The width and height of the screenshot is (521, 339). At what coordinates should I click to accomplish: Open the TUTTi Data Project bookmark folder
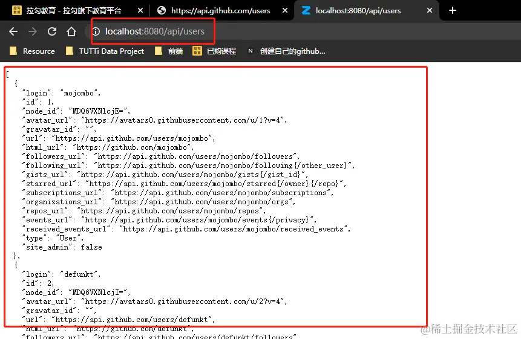[105, 51]
